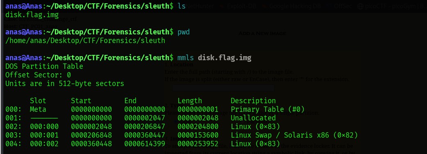Screen dimensions: 427x154
Task: Click the 'Length' column header
Action: click(190, 101)
